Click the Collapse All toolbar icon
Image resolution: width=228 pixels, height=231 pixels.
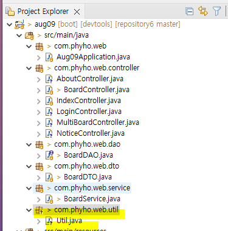pyautogui.click(x=189, y=12)
